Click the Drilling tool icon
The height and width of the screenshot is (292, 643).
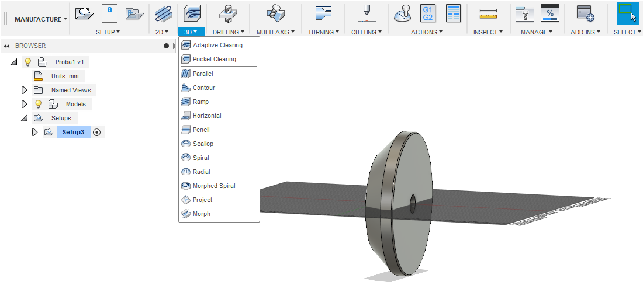[x=224, y=13]
